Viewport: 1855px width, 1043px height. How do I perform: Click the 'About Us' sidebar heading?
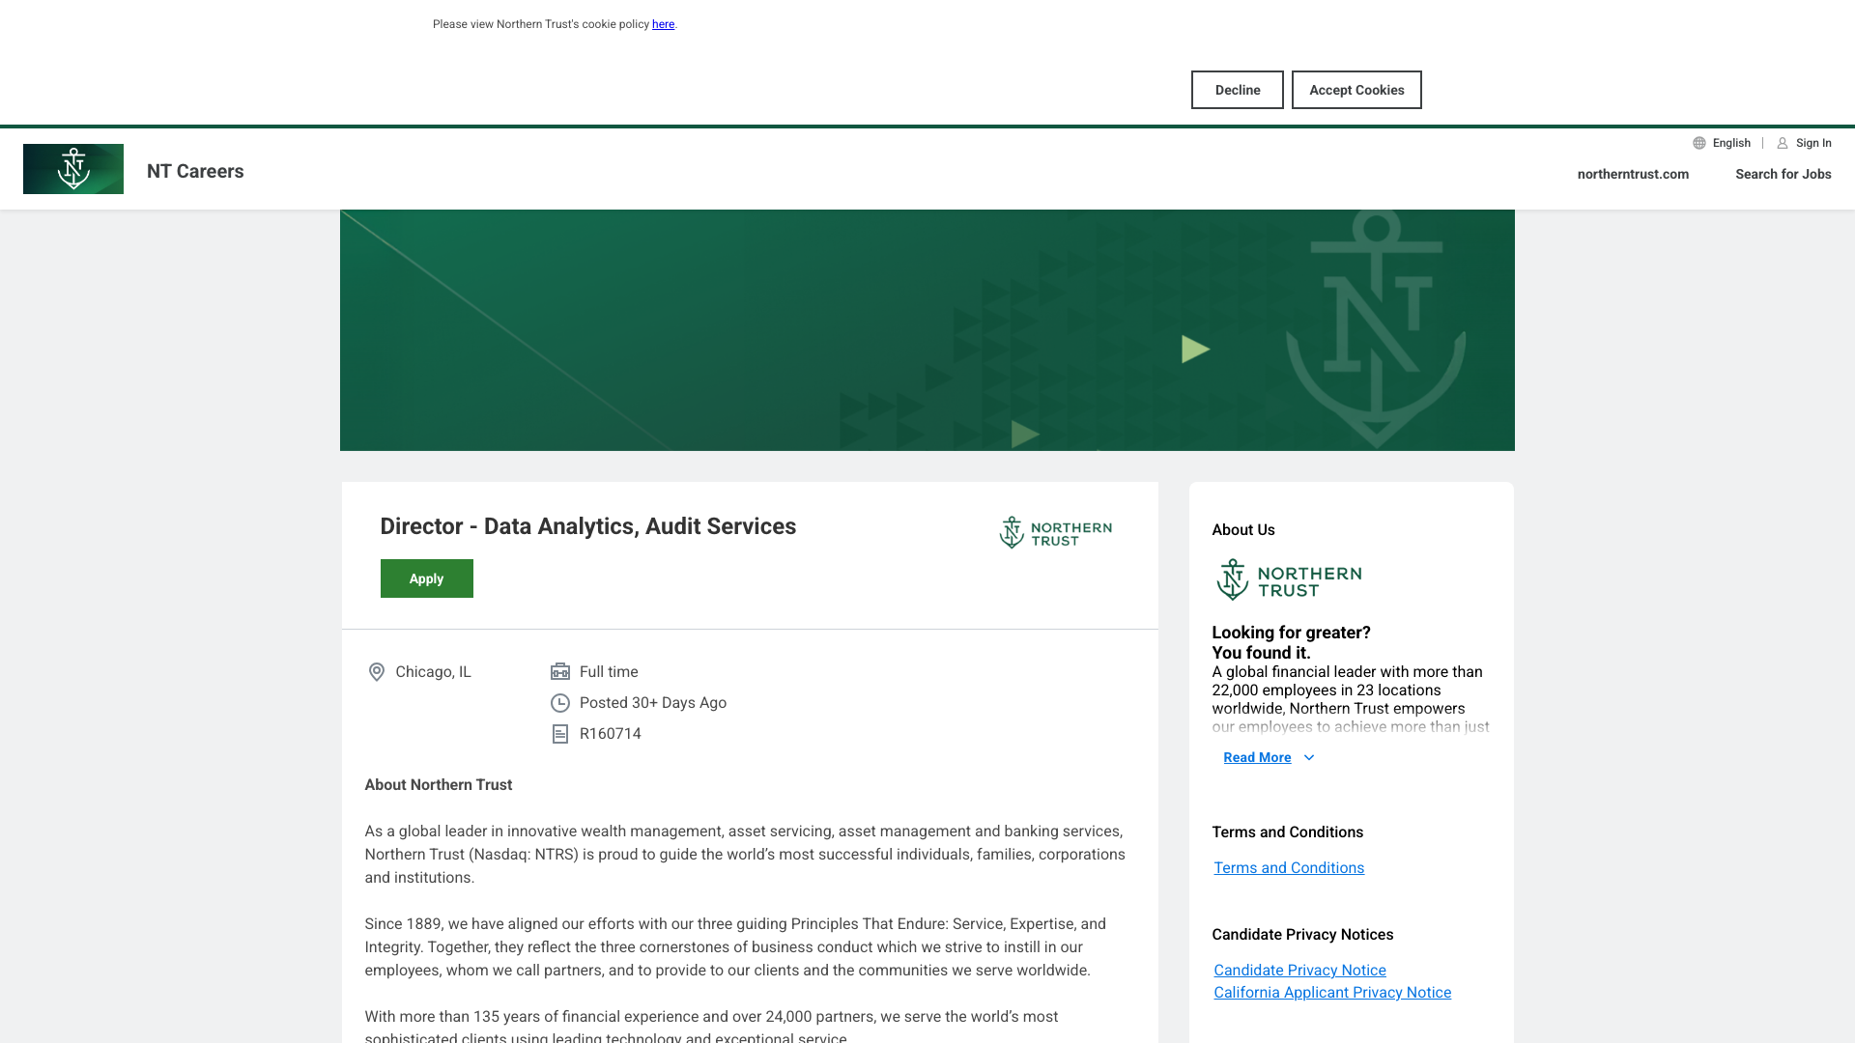tap(1243, 530)
